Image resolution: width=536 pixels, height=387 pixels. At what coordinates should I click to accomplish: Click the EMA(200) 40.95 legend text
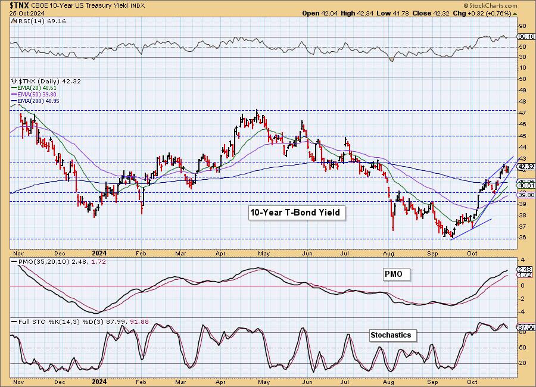click(x=38, y=101)
